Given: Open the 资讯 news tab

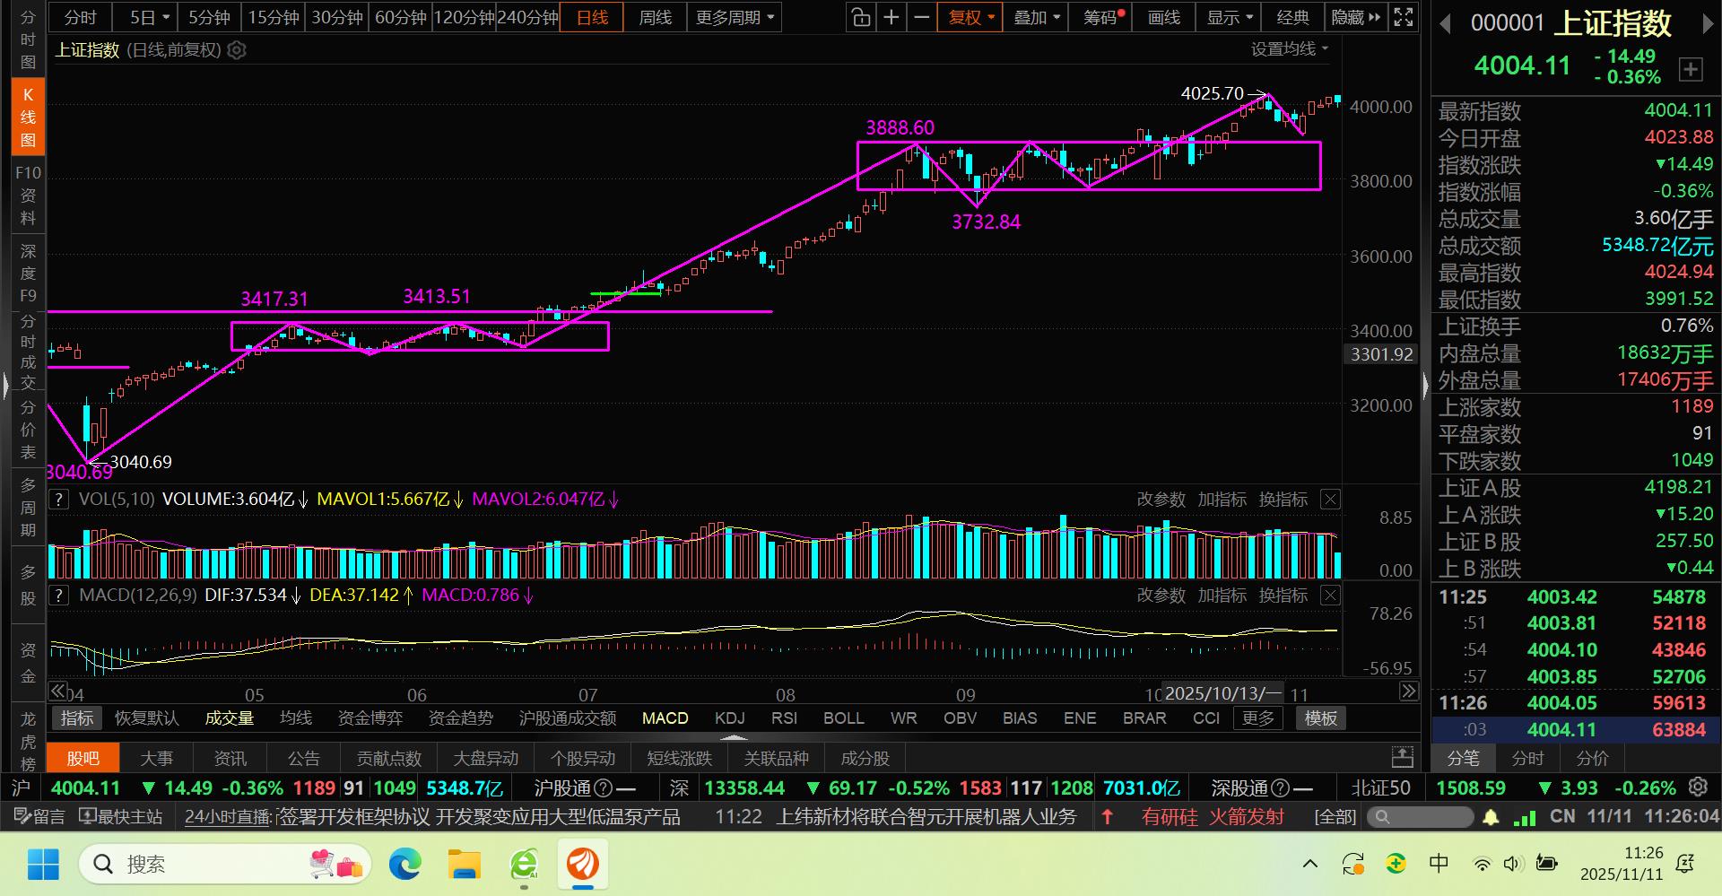Looking at the screenshot, I should 230,758.
